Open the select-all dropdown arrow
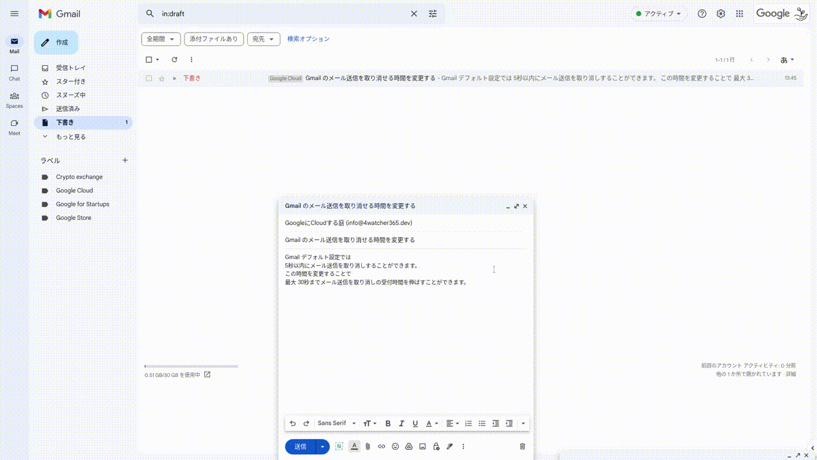Screen dimensions: 817x460 [x=158, y=59]
